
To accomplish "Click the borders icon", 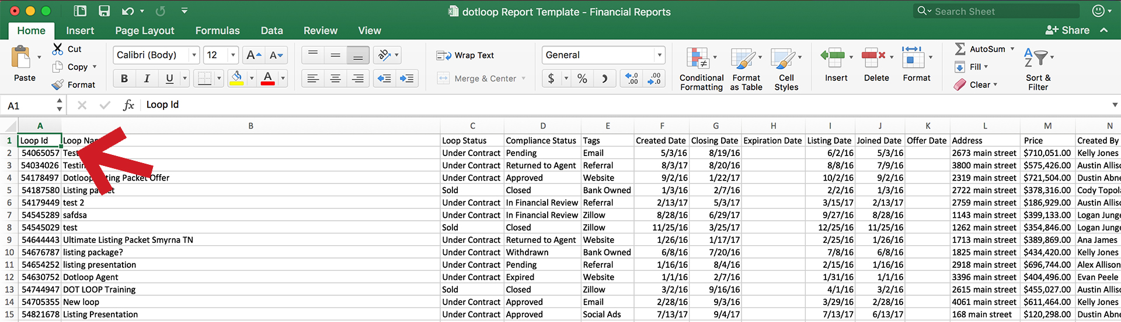I will 204,78.
